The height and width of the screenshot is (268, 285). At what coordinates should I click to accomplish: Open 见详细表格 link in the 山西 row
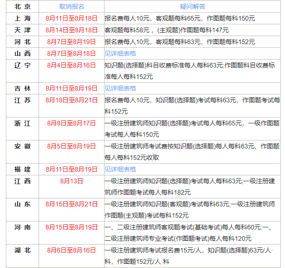[120, 53]
